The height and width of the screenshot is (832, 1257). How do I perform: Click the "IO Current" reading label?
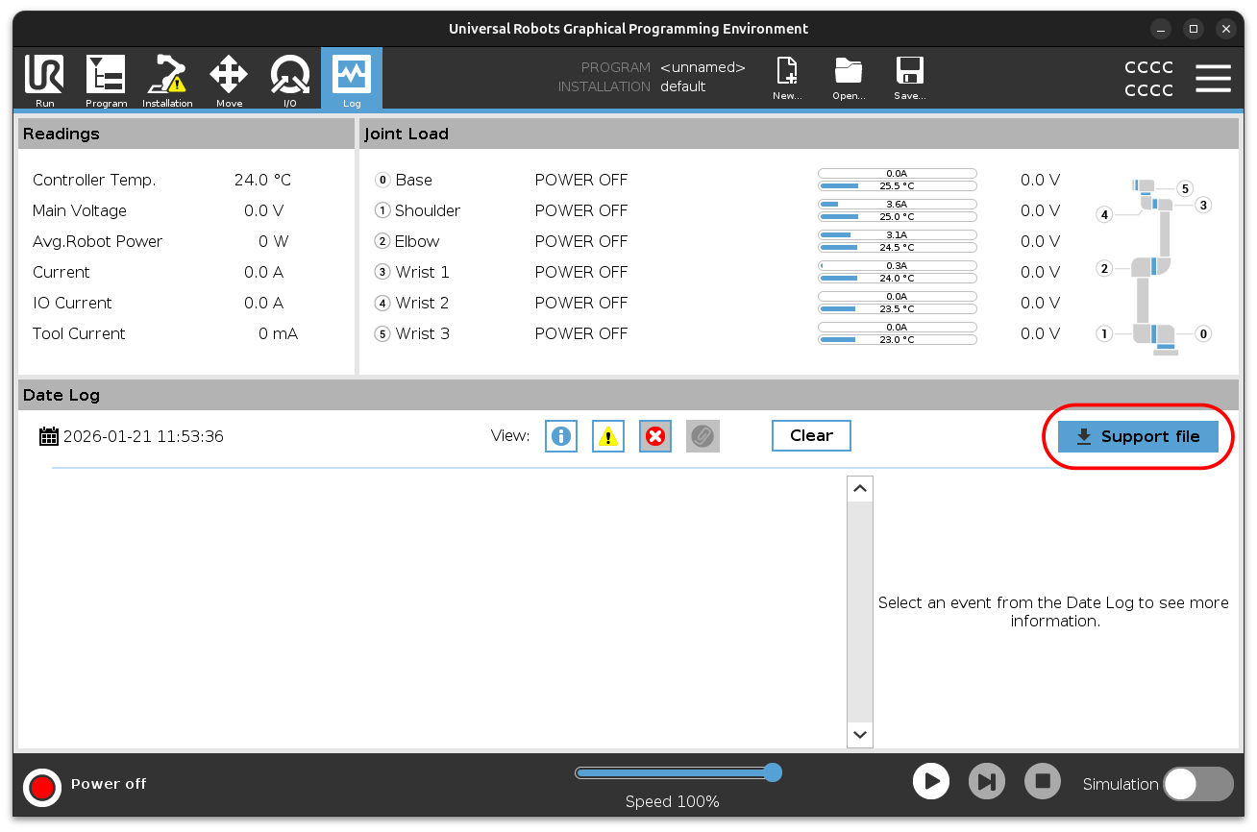click(72, 303)
